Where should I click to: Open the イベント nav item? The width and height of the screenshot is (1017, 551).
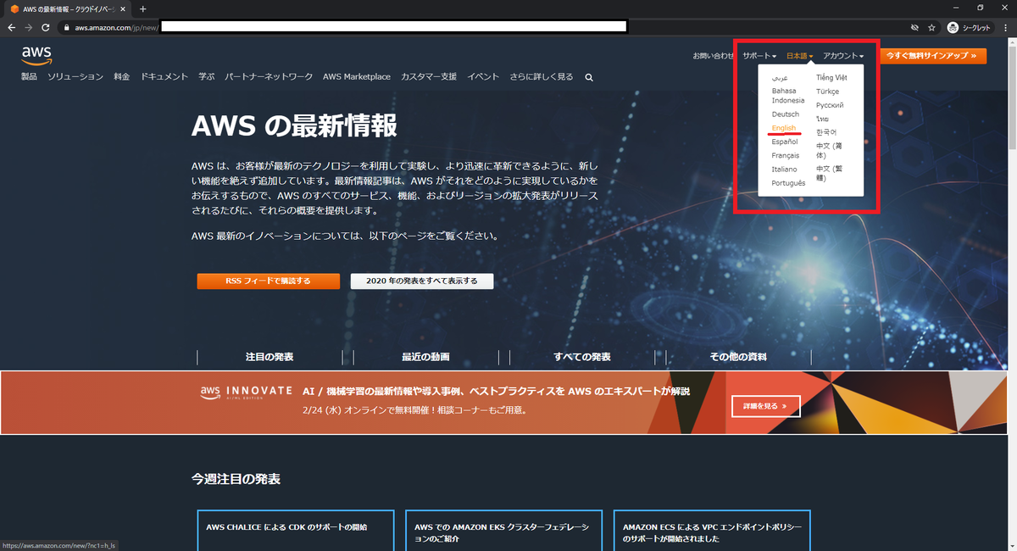[483, 77]
